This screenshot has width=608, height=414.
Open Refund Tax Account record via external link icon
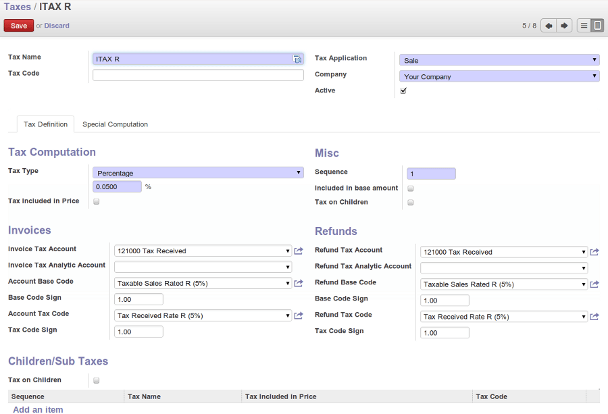pos(594,252)
